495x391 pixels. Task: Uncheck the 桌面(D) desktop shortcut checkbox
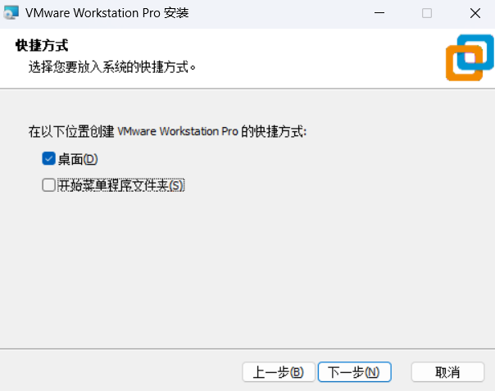click(48, 158)
